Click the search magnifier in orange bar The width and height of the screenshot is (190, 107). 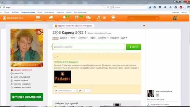[x=157, y=18]
